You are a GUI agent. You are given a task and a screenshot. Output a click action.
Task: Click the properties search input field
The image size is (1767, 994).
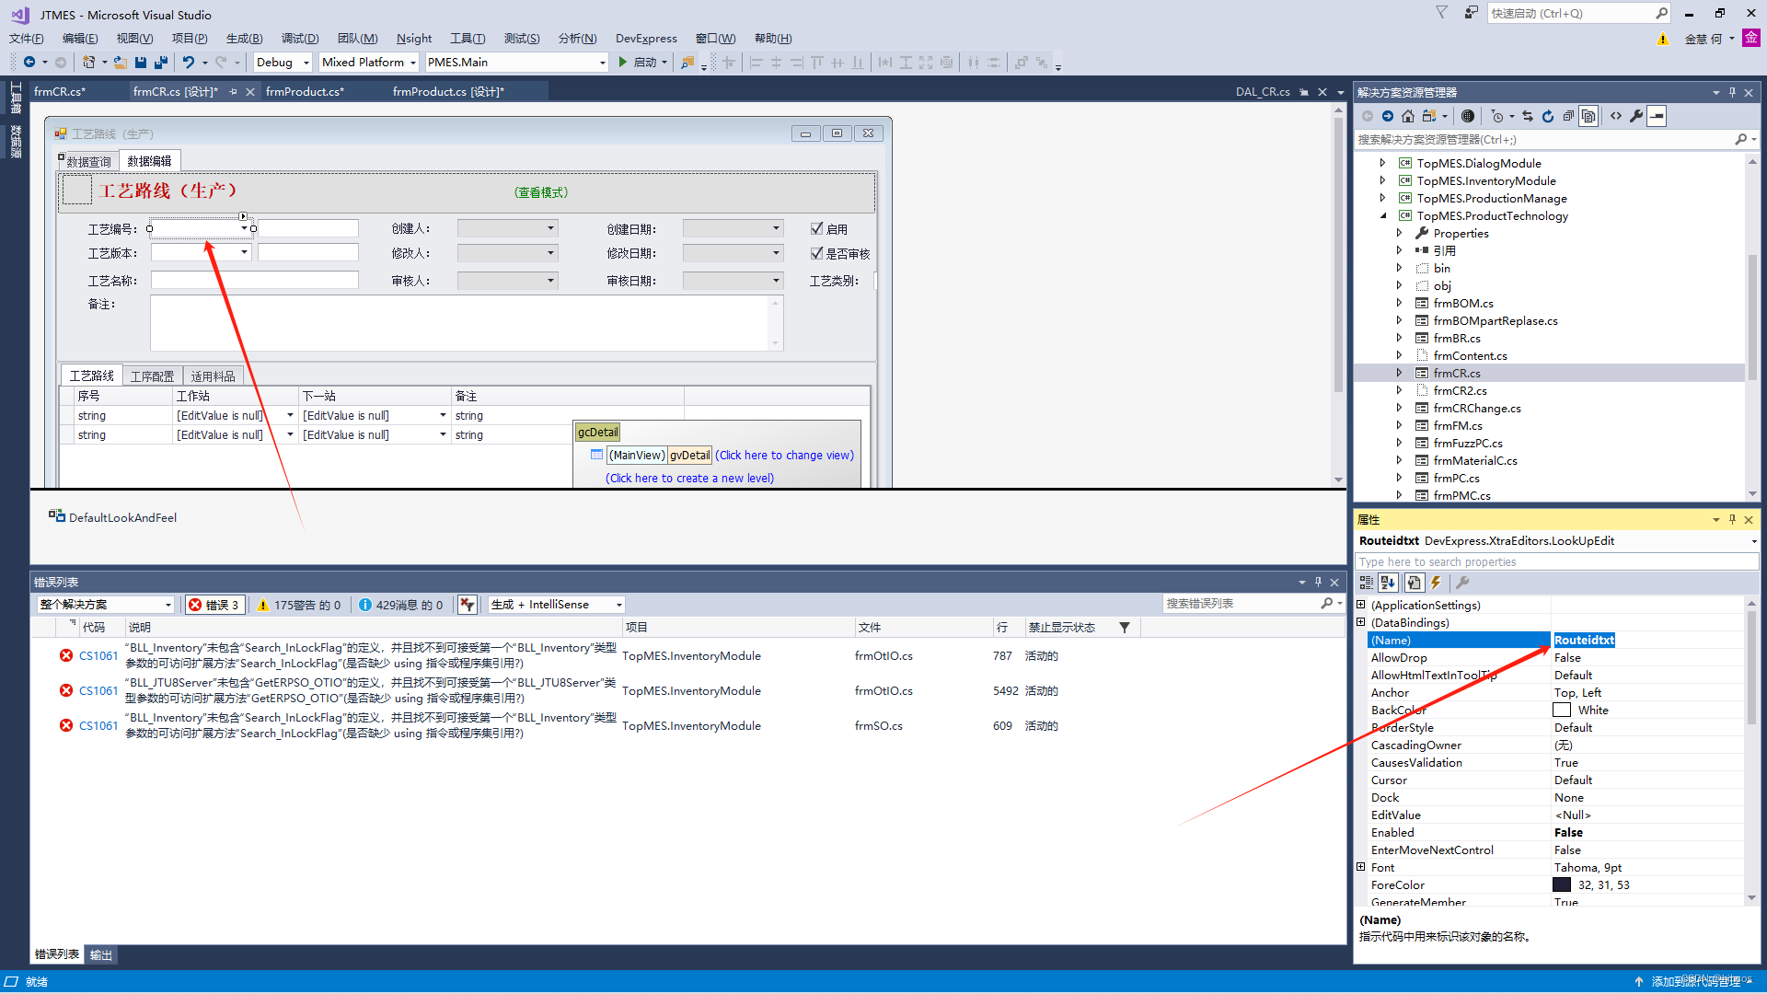tap(1556, 561)
